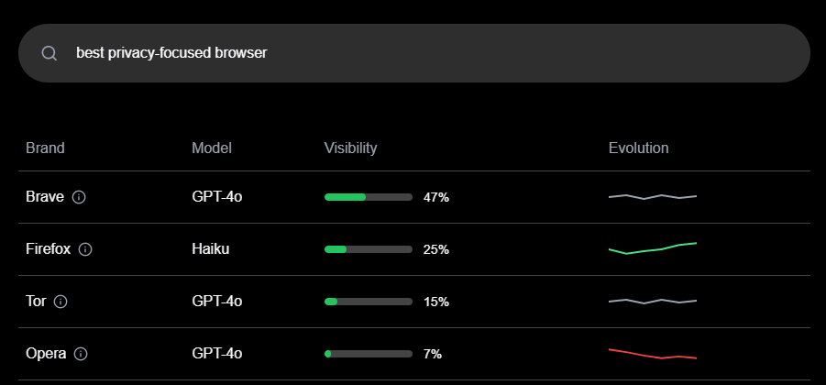Viewport: 826px width, 385px height.
Task: Open info icon next to Brave
Action: click(79, 197)
